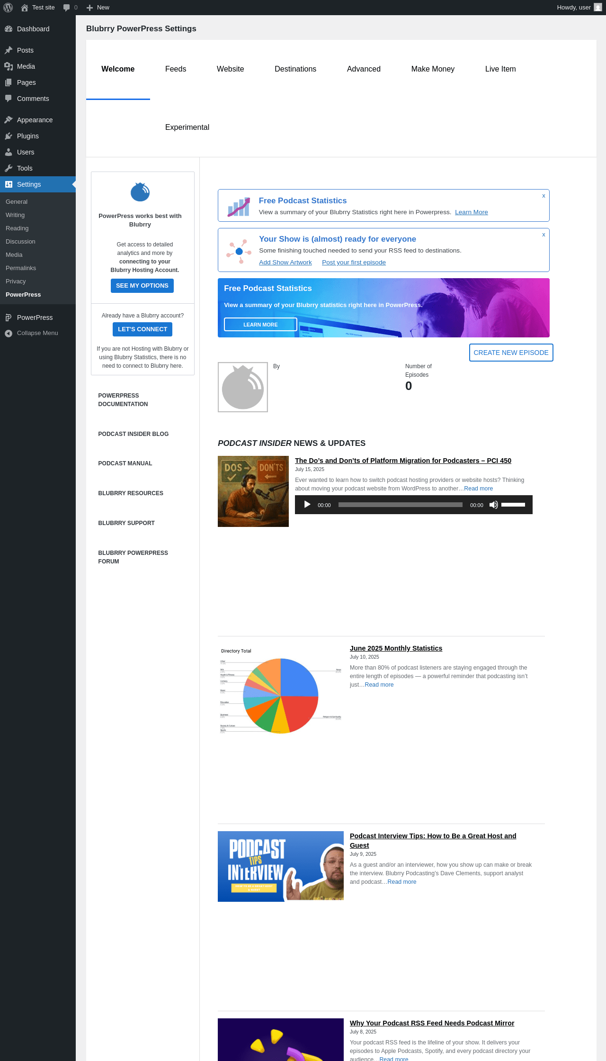This screenshot has width=606, height=1061.
Task: Click the gray placeholder show artwork
Action: click(243, 387)
